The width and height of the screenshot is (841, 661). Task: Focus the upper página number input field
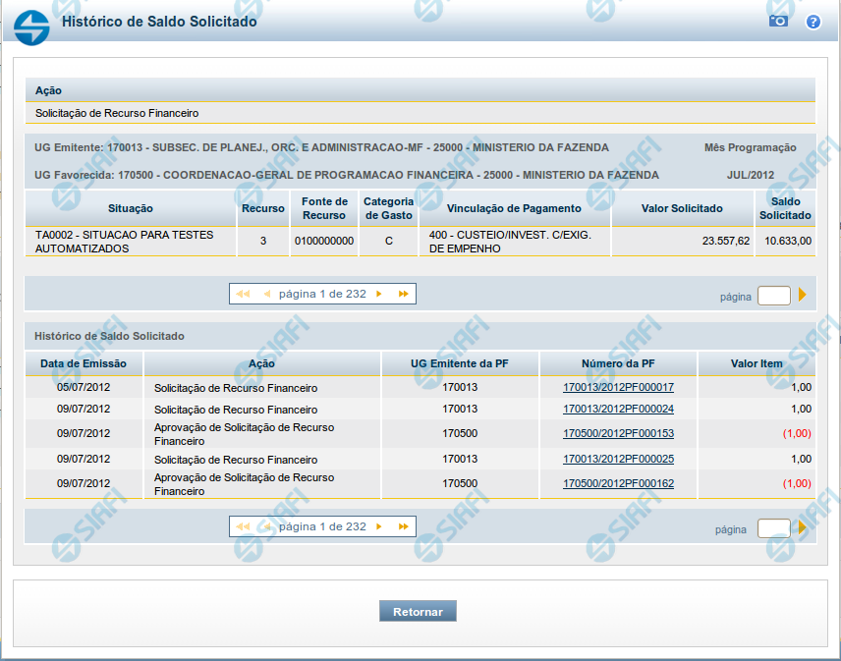(773, 296)
